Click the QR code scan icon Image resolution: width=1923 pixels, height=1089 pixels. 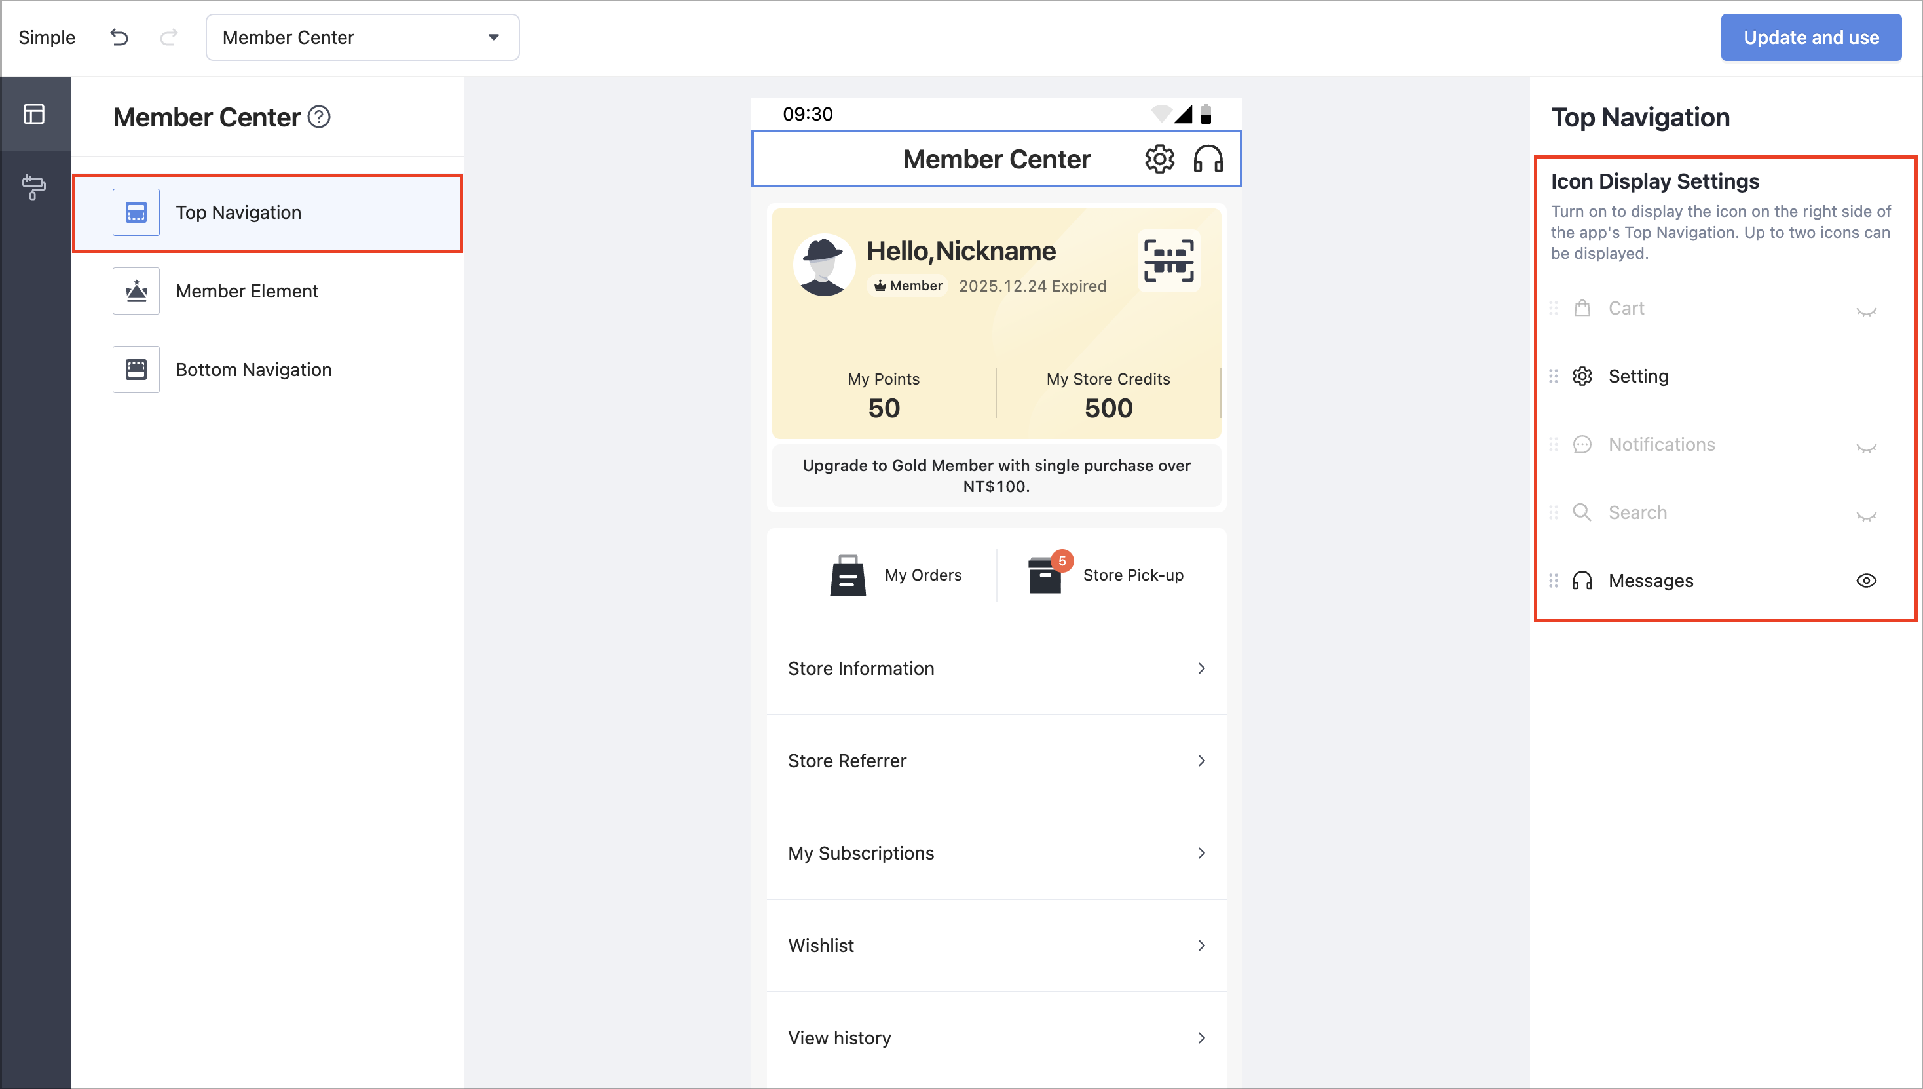pyautogui.click(x=1168, y=261)
